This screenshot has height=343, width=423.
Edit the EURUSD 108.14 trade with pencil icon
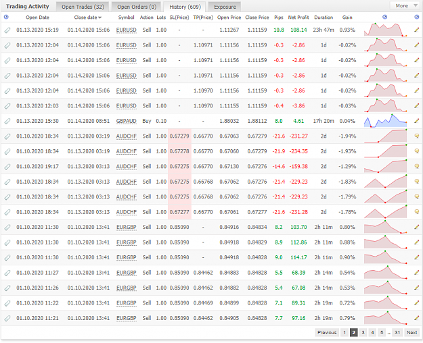pyautogui.click(x=417, y=30)
